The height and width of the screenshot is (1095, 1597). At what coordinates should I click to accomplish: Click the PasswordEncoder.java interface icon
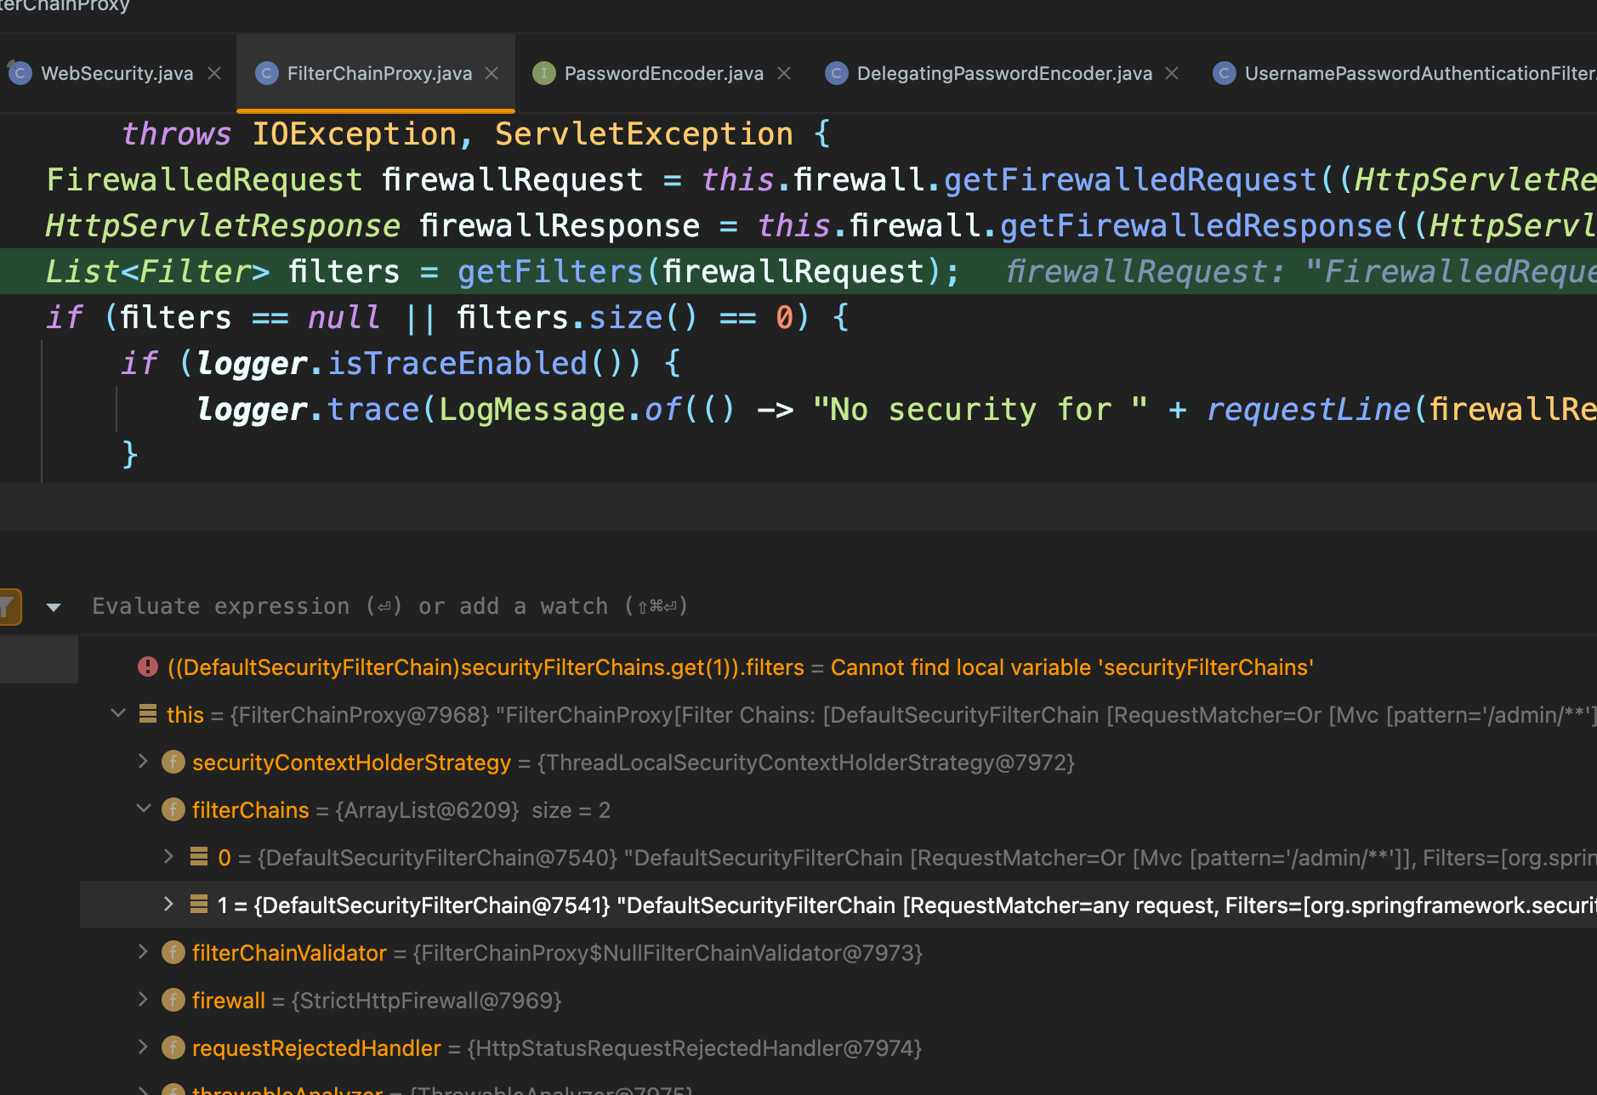[x=544, y=74]
